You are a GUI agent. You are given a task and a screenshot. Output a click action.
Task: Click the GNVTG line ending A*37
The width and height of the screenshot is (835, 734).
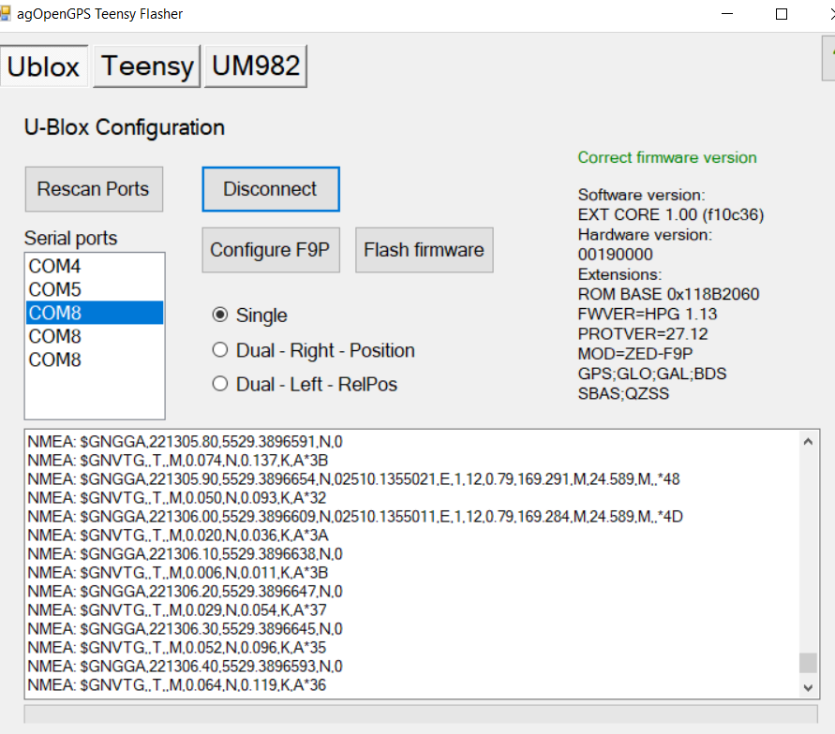click(177, 610)
